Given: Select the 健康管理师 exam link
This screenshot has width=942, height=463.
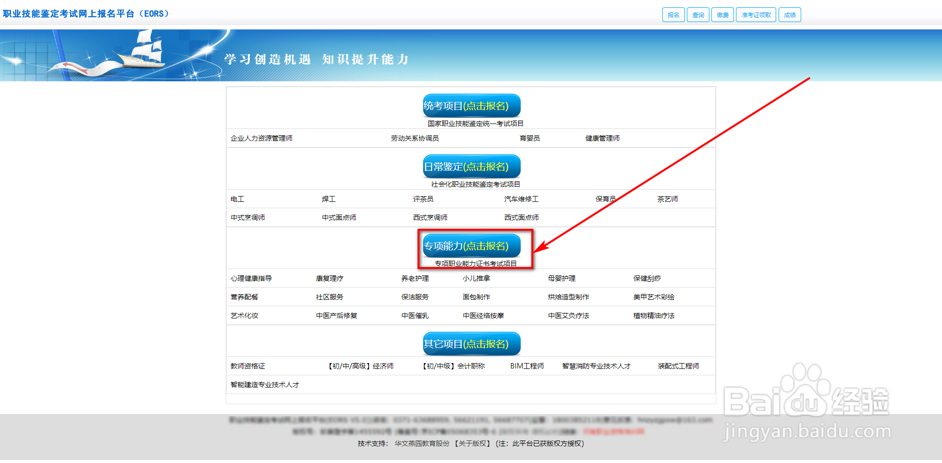Looking at the screenshot, I should tap(602, 138).
